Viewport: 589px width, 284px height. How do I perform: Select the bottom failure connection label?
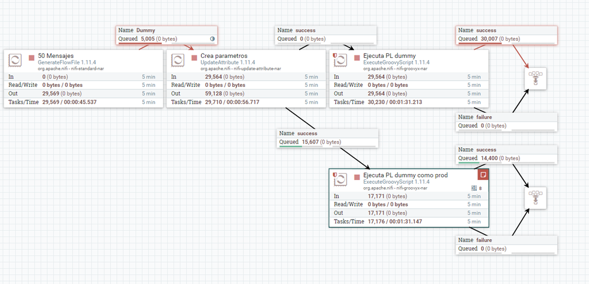tap(506, 244)
